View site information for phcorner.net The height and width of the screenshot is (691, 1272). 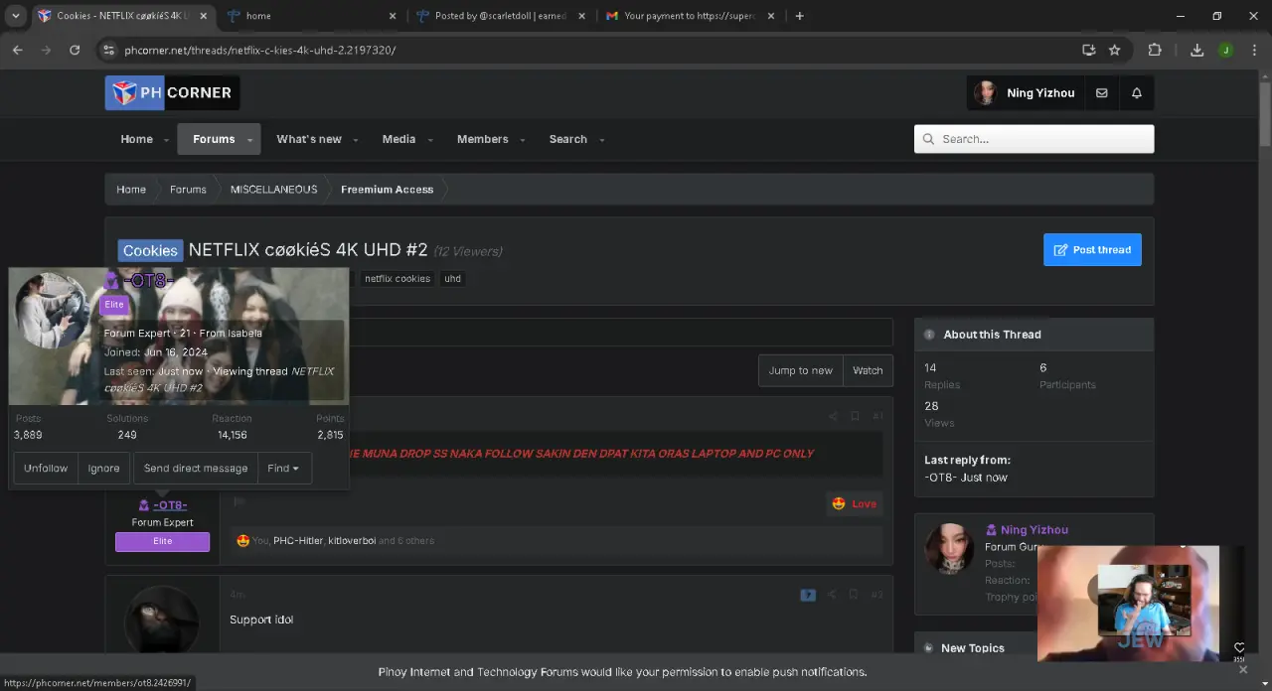108,50
